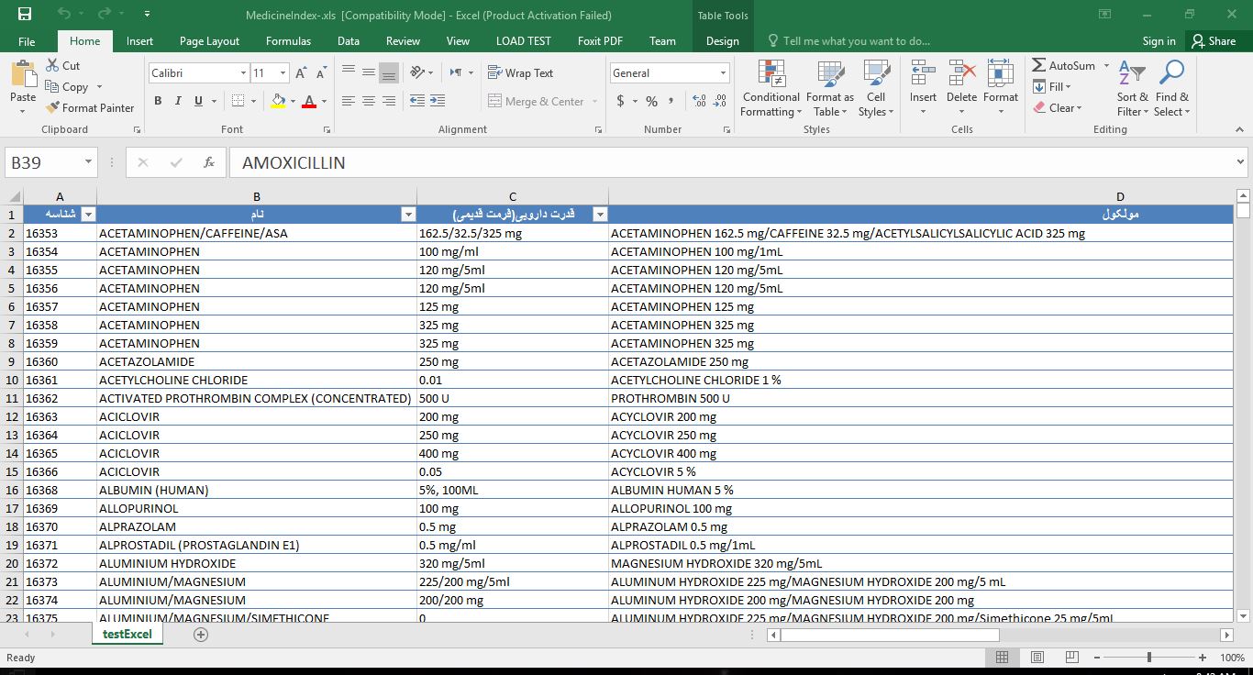This screenshot has width=1253, height=675.
Task: Increase font size
Action: [303, 73]
